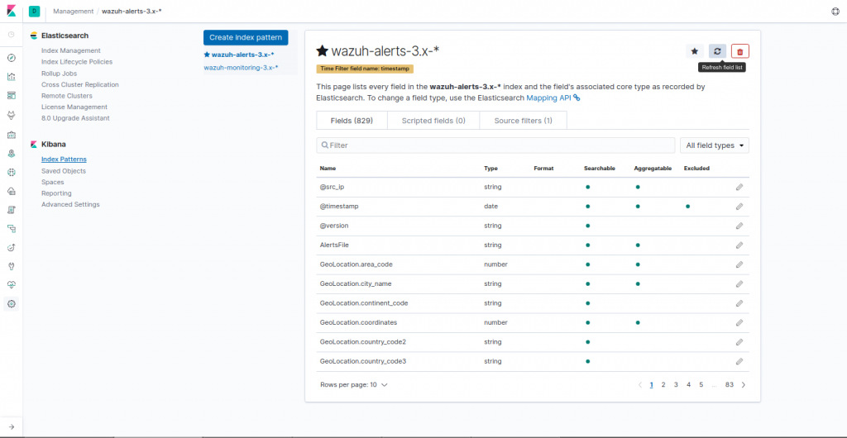This screenshot has width=847, height=438.
Task: Open Stack Monitoring heartbeat icon
Action: [x=12, y=284]
